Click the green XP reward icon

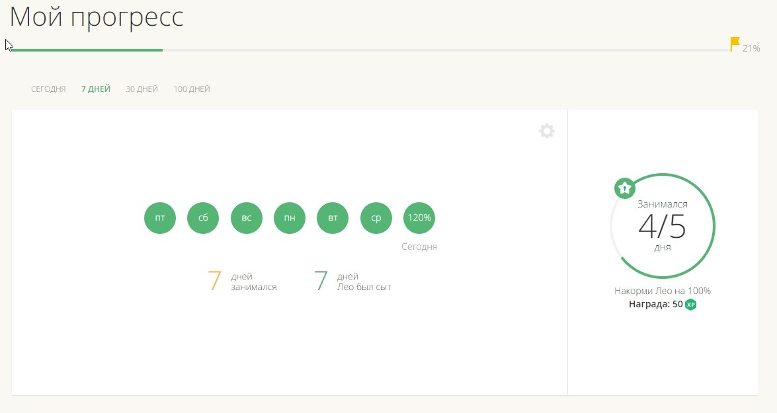point(691,305)
